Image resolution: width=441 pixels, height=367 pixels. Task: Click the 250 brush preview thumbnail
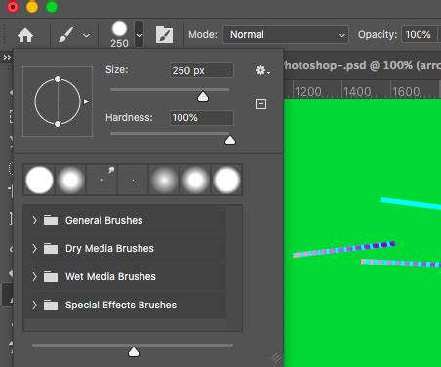[119, 29]
